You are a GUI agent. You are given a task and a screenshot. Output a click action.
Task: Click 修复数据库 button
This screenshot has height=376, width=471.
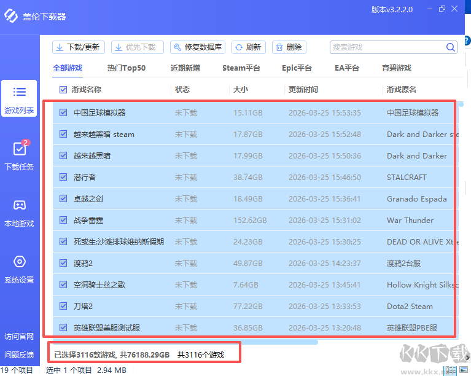(x=198, y=47)
